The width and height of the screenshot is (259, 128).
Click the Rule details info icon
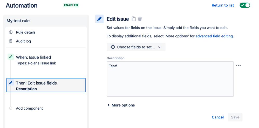11,32
